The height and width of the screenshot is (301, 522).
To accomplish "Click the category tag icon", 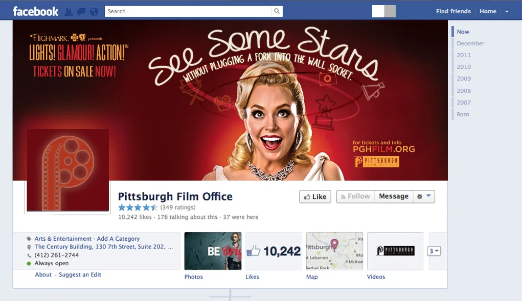I will (x=29, y=239).
